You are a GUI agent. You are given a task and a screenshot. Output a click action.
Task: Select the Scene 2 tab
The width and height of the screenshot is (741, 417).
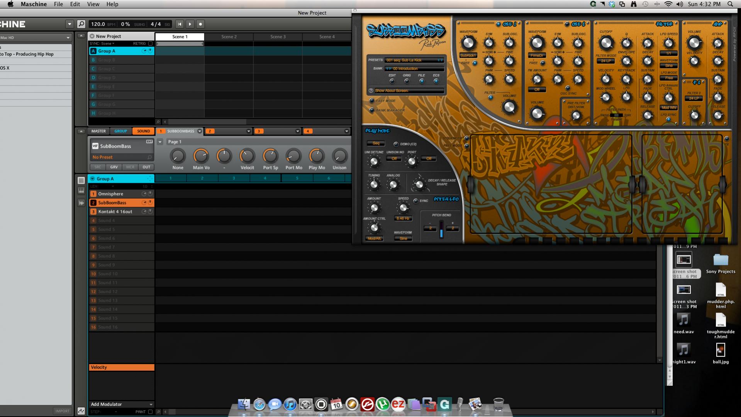coord(229,37)
